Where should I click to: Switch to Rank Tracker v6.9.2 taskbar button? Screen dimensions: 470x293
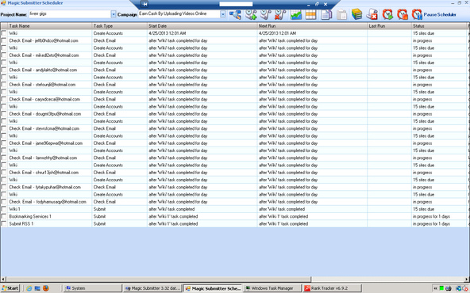(x=332, y=288)
